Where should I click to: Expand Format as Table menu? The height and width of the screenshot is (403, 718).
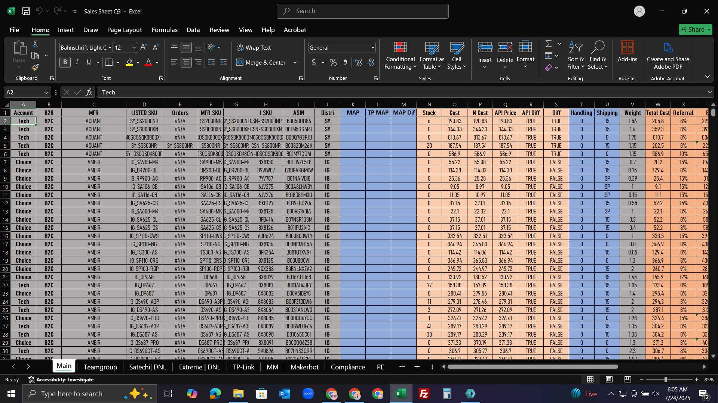pos(432,55)
